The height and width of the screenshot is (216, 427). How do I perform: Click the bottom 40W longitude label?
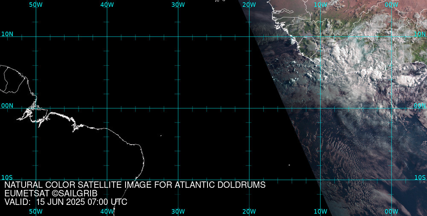click(107, 212)
